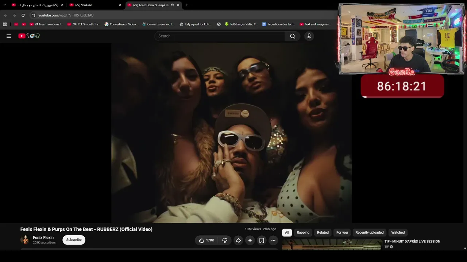Click the "10M views" text
Screen dimensions: 467x262
pos(253,229)
